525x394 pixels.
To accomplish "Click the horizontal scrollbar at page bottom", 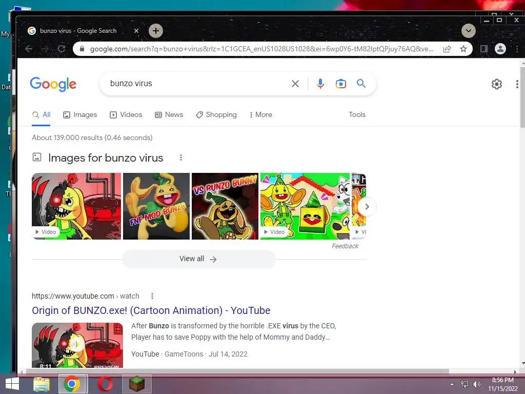I will (x=237, y=371).
